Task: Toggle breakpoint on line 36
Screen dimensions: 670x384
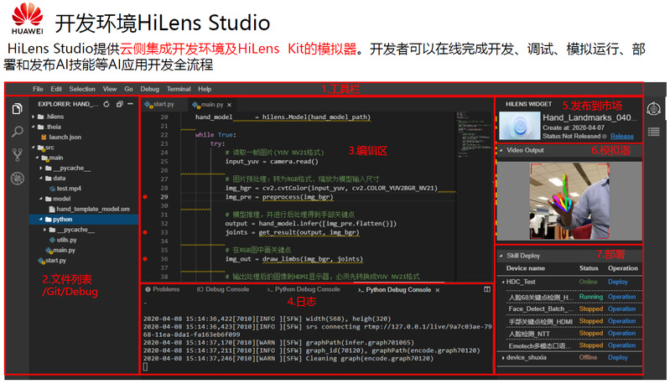Action: point(145,259)
